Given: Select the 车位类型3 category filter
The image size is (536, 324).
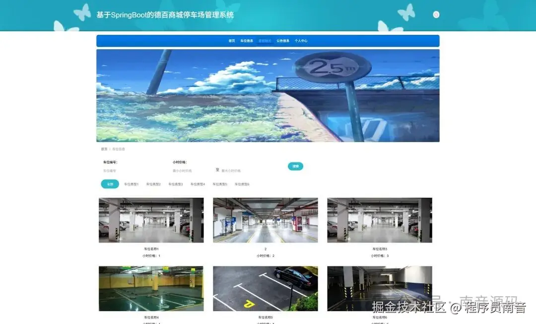Looking at the screenshot, I should [175, 183].
